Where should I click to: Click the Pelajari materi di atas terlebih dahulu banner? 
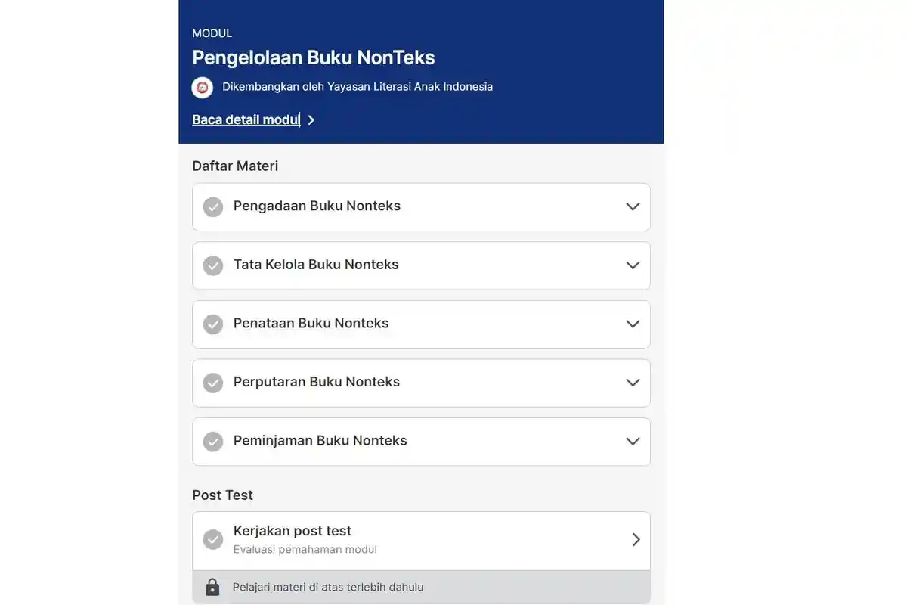(x=421, y=586)
